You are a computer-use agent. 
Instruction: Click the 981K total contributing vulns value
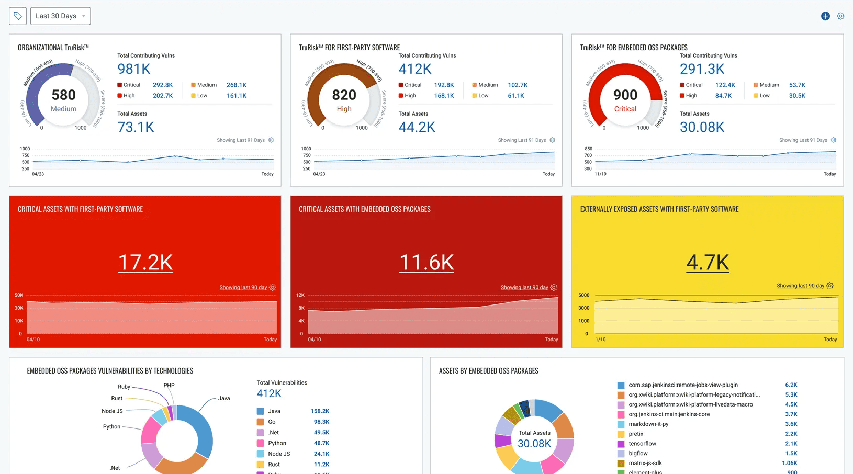(134, 69)
